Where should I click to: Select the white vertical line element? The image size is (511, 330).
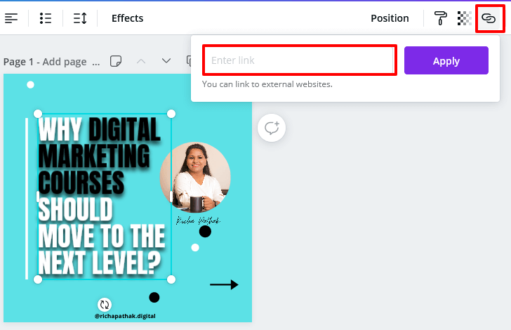tap(27, 199)
